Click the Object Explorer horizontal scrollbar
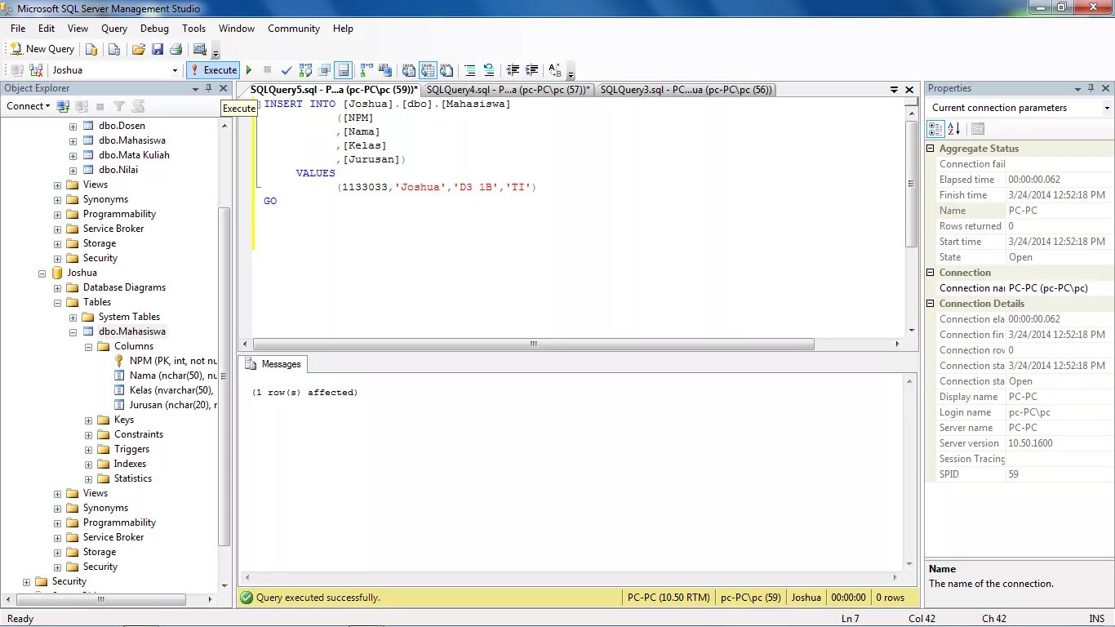1115x627 pixels. (100, 598)
